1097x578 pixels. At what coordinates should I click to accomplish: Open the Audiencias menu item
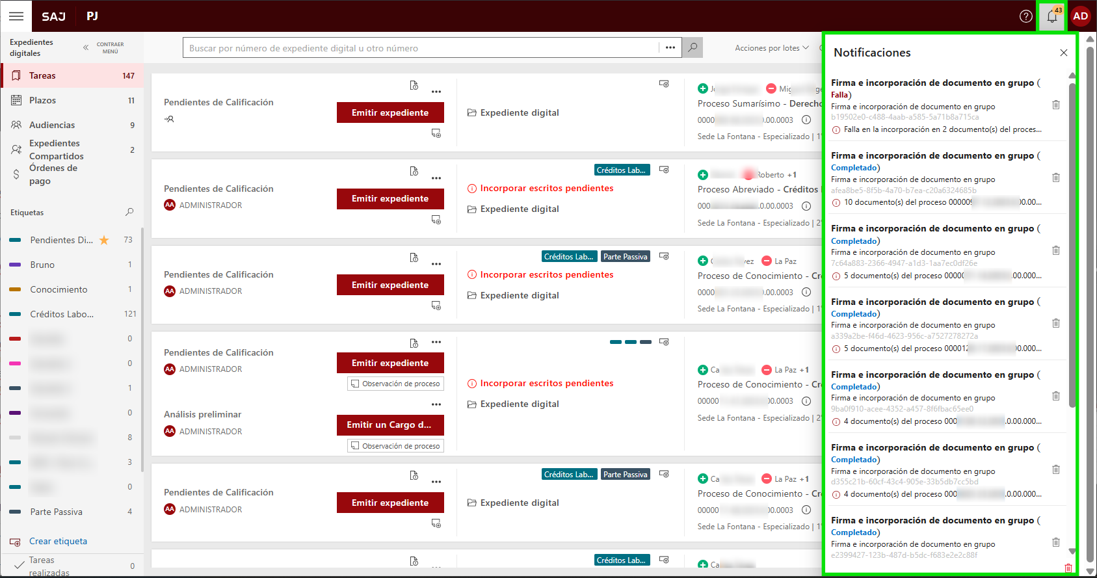pos(52,125)
